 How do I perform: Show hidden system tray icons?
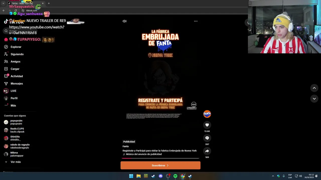(273, 176)
